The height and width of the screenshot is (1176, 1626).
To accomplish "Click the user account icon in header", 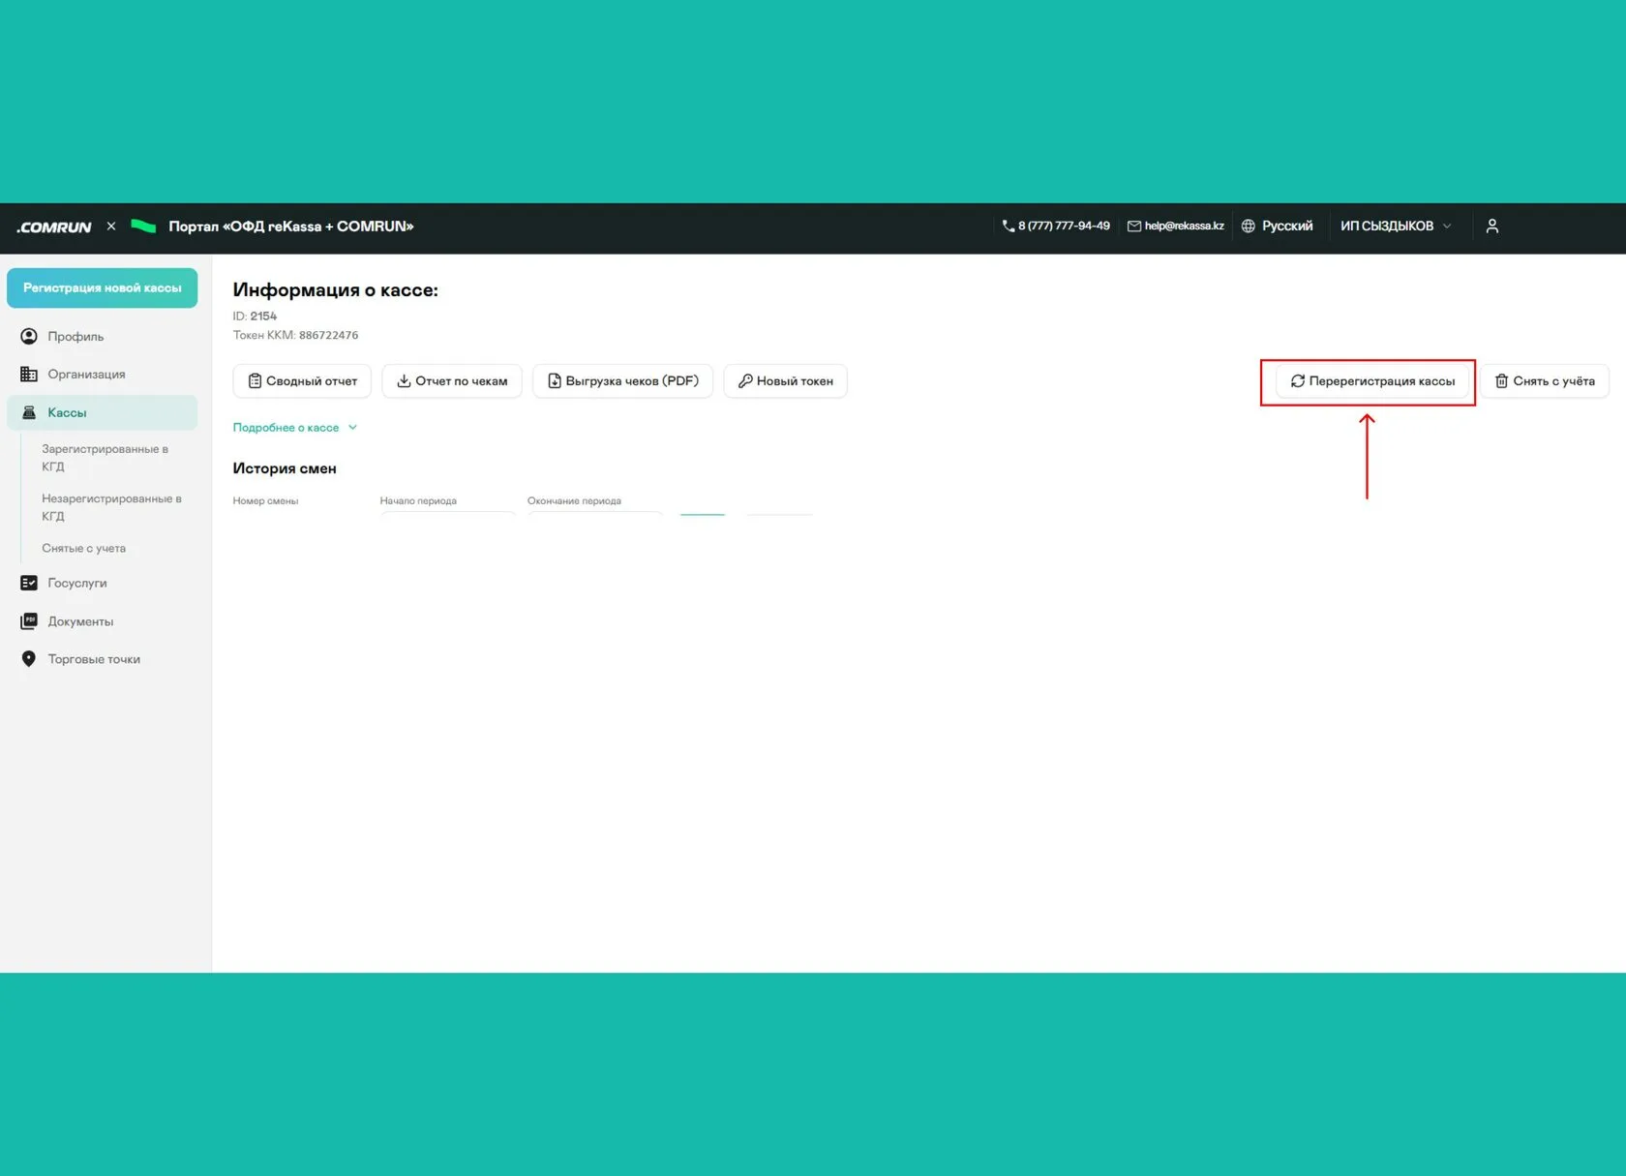I will 1491,226.
